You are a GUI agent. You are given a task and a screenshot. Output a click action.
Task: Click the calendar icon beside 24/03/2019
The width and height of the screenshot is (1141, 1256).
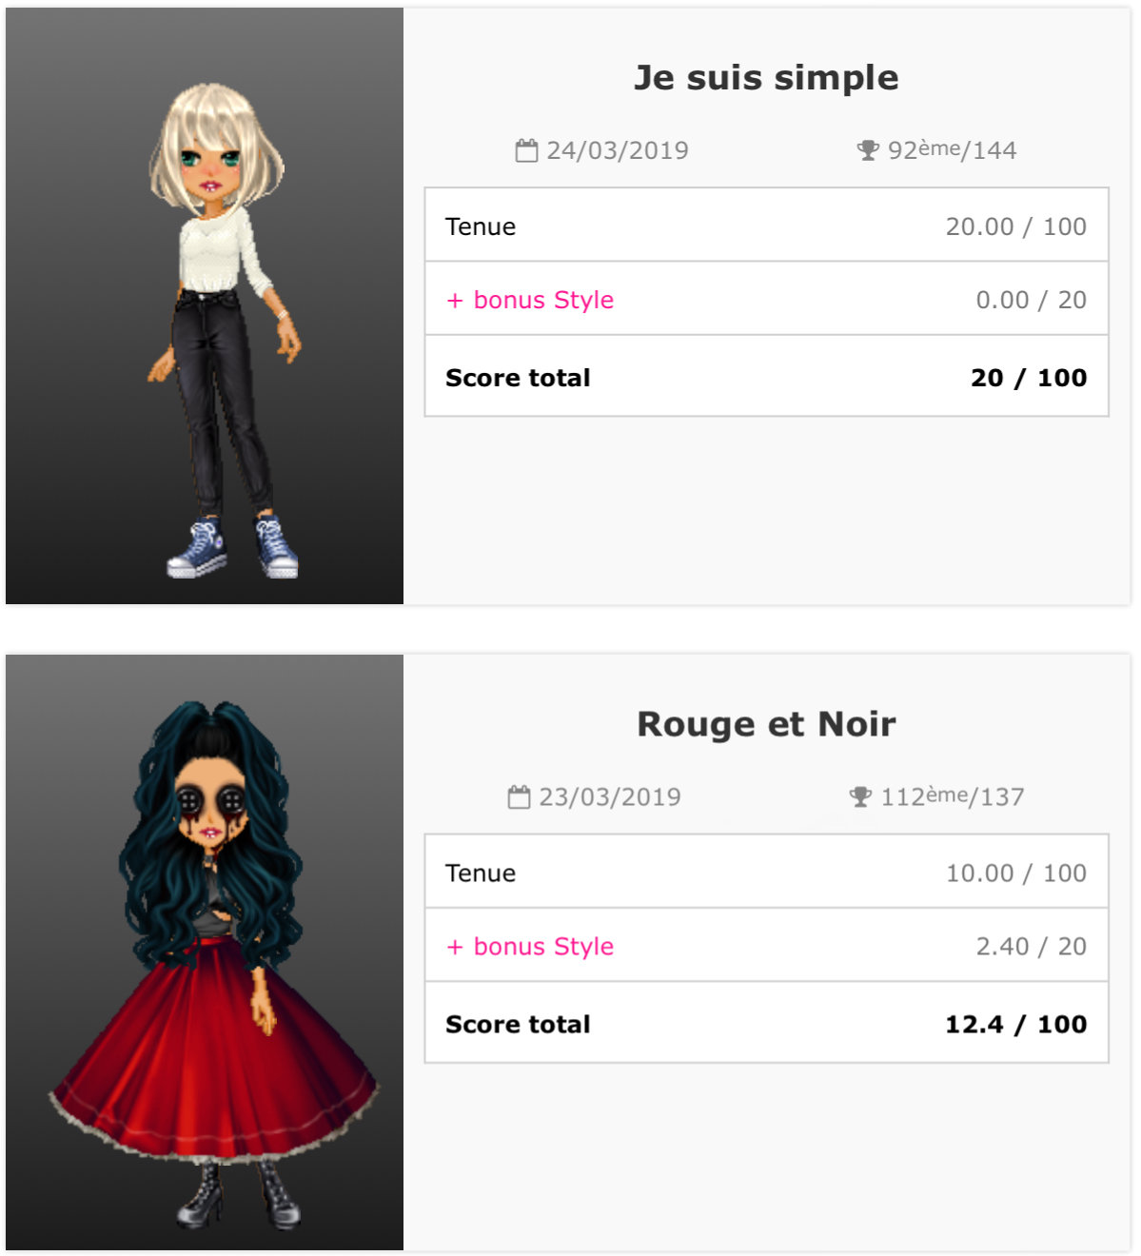point(526,150)
